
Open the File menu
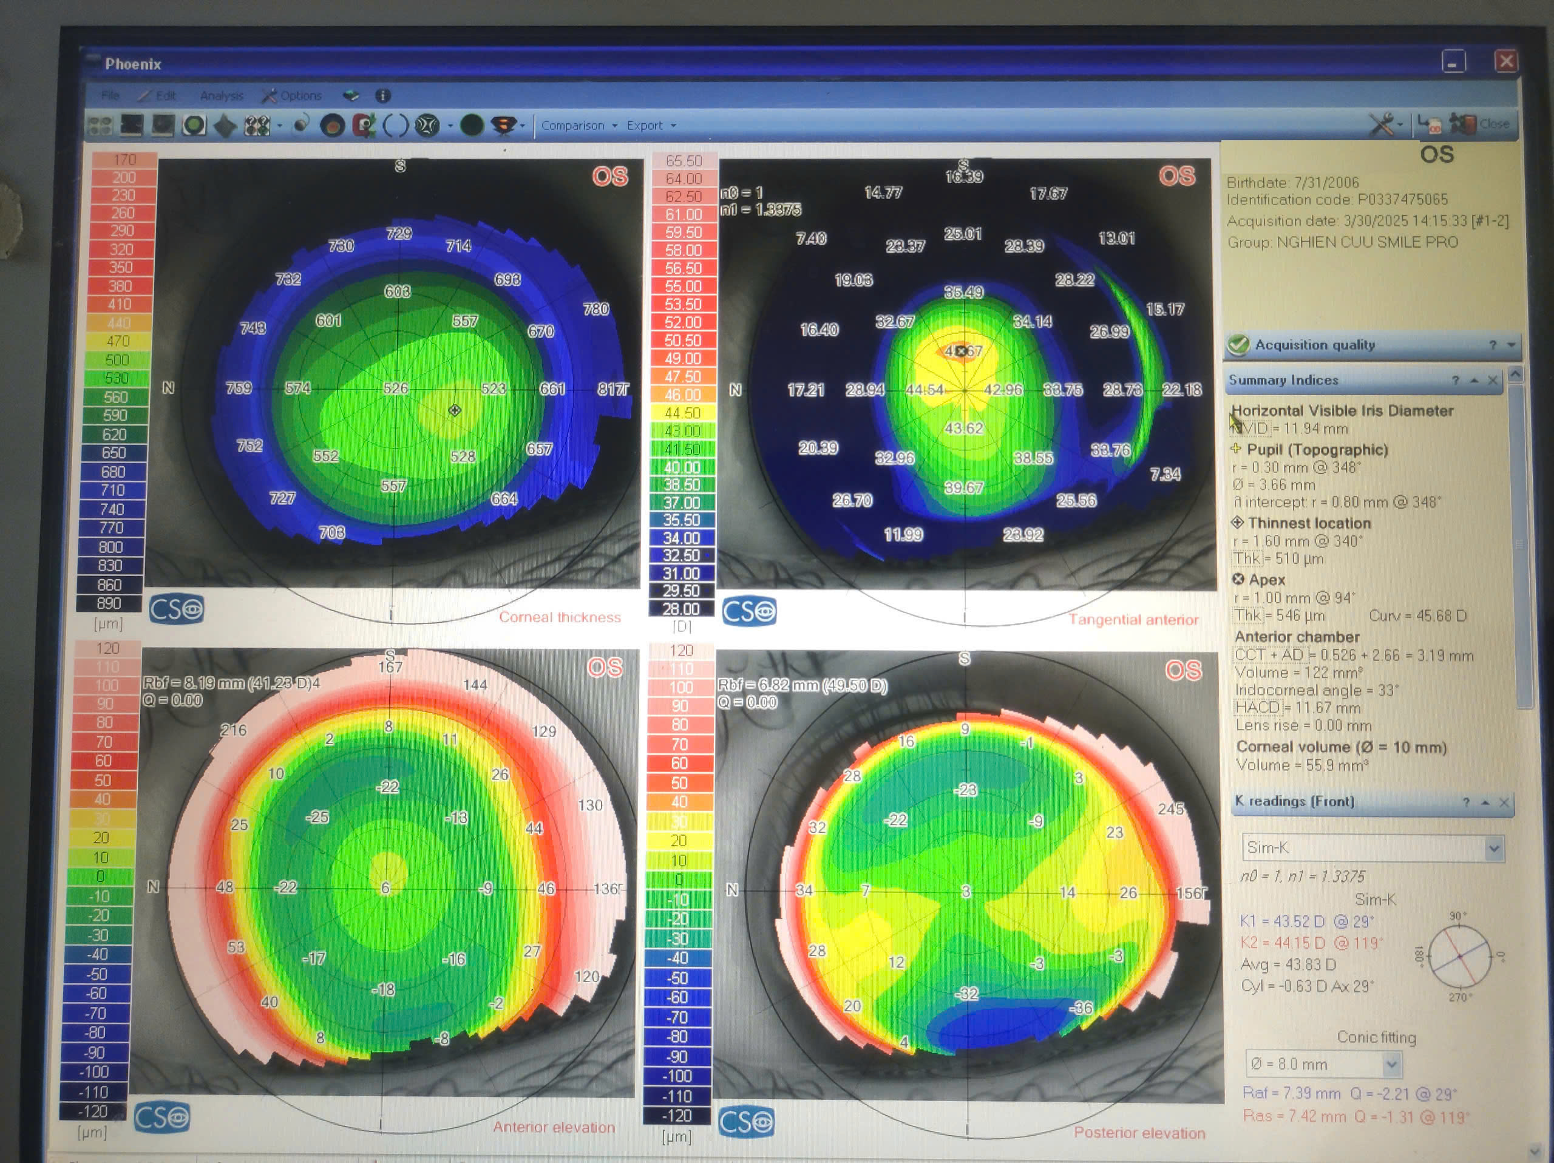pyautogui.click(x=110, y=95)
